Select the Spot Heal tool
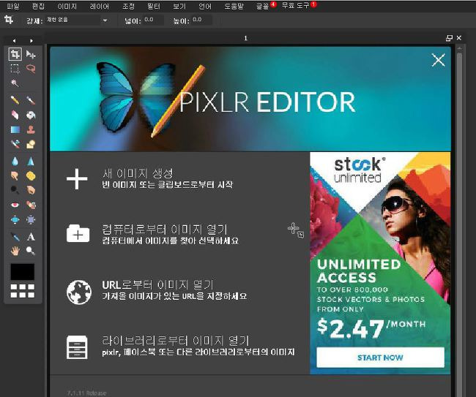The width and height of the screenshot is (476, 397). [31, 205]
